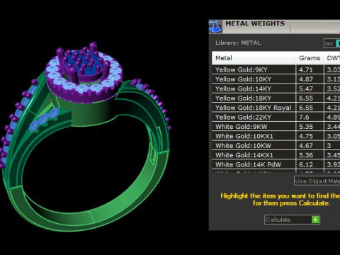Sort by the Grams column header

310,58
